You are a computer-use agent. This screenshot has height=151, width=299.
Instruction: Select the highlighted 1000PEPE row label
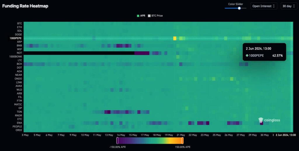[x=16, y=38]
